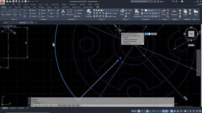Expand the Modify panel dropdown
Screen dimensions: 202x113
point(44,19)
